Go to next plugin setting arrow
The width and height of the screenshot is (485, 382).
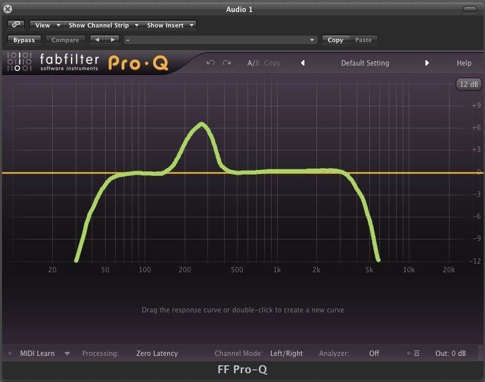click(112, 40)
